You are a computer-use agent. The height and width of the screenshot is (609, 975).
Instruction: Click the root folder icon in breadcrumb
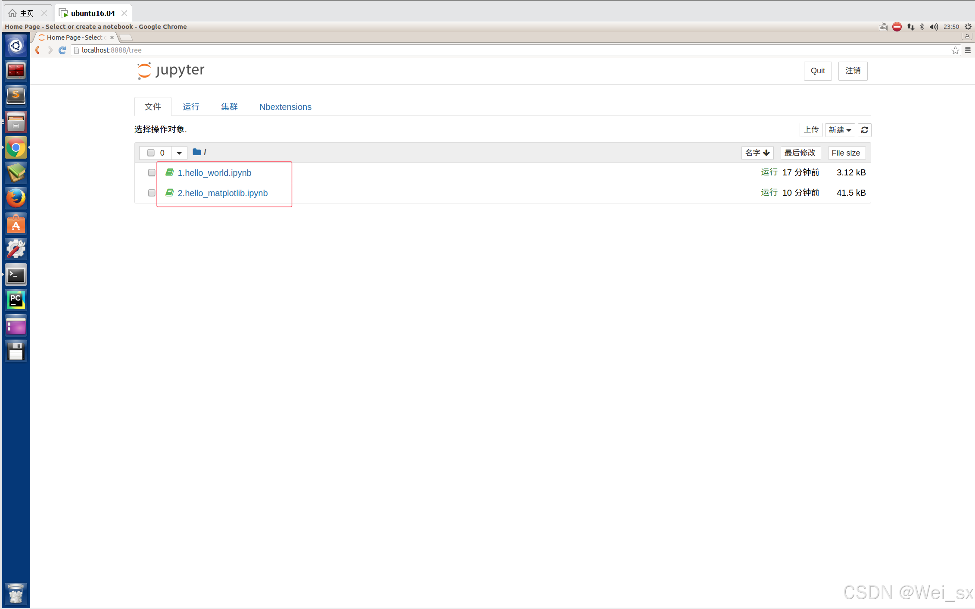(196, 152)
